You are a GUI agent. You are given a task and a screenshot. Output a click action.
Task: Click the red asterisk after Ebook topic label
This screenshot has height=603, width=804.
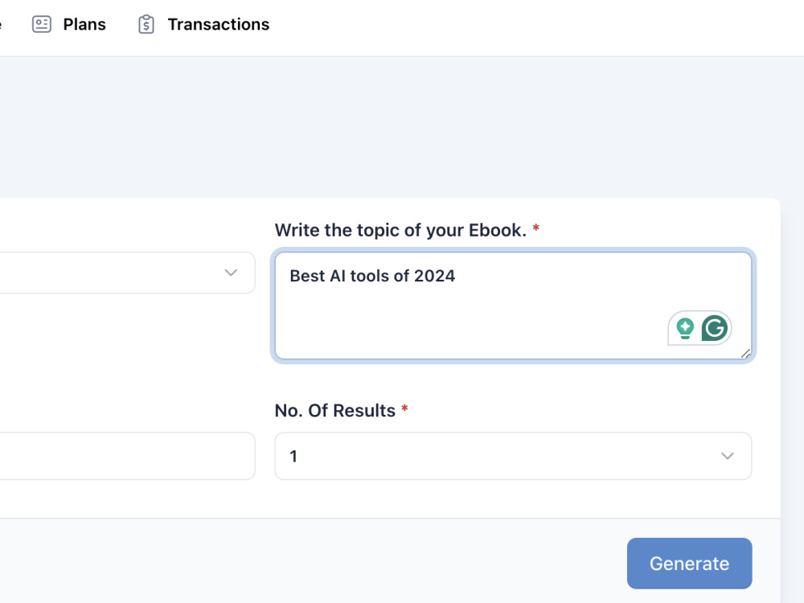click(536, 229)
